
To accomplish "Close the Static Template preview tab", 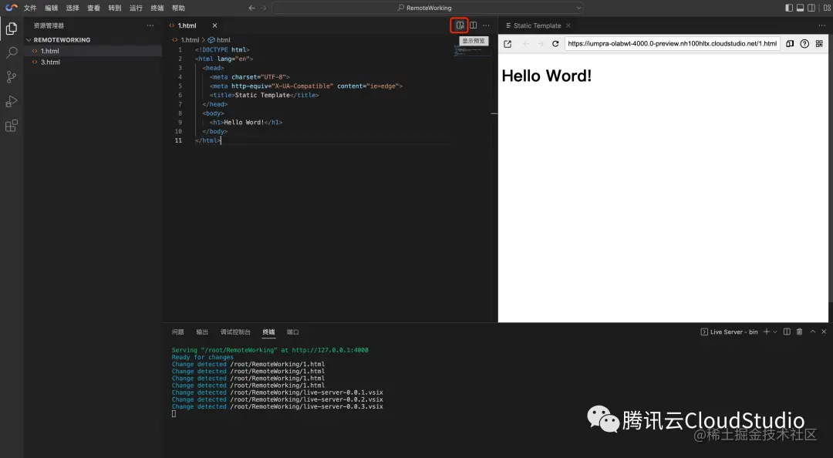I will [x=568, y=25].
